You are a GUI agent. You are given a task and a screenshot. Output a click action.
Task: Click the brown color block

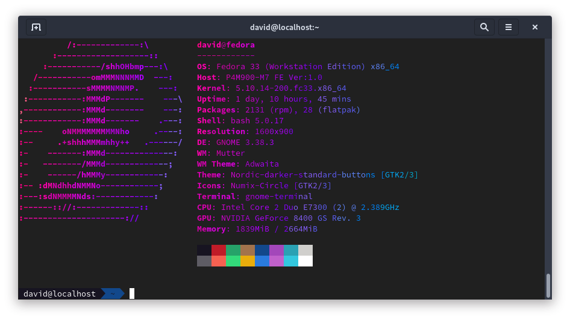point(248,250)
